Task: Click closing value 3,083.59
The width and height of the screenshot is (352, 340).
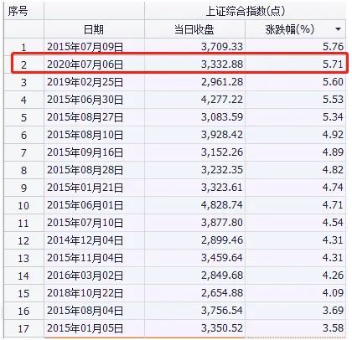Action: tap(222, 117)
